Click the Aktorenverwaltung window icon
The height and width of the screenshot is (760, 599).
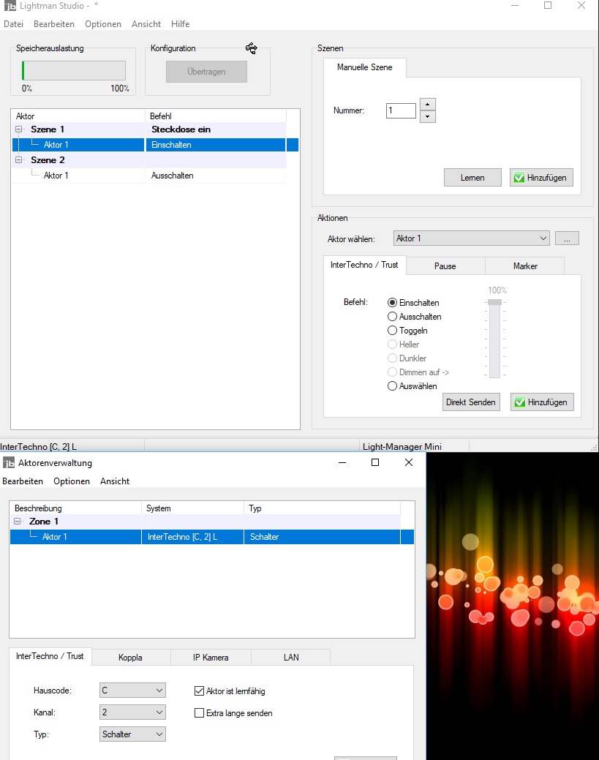coord(9,463)
